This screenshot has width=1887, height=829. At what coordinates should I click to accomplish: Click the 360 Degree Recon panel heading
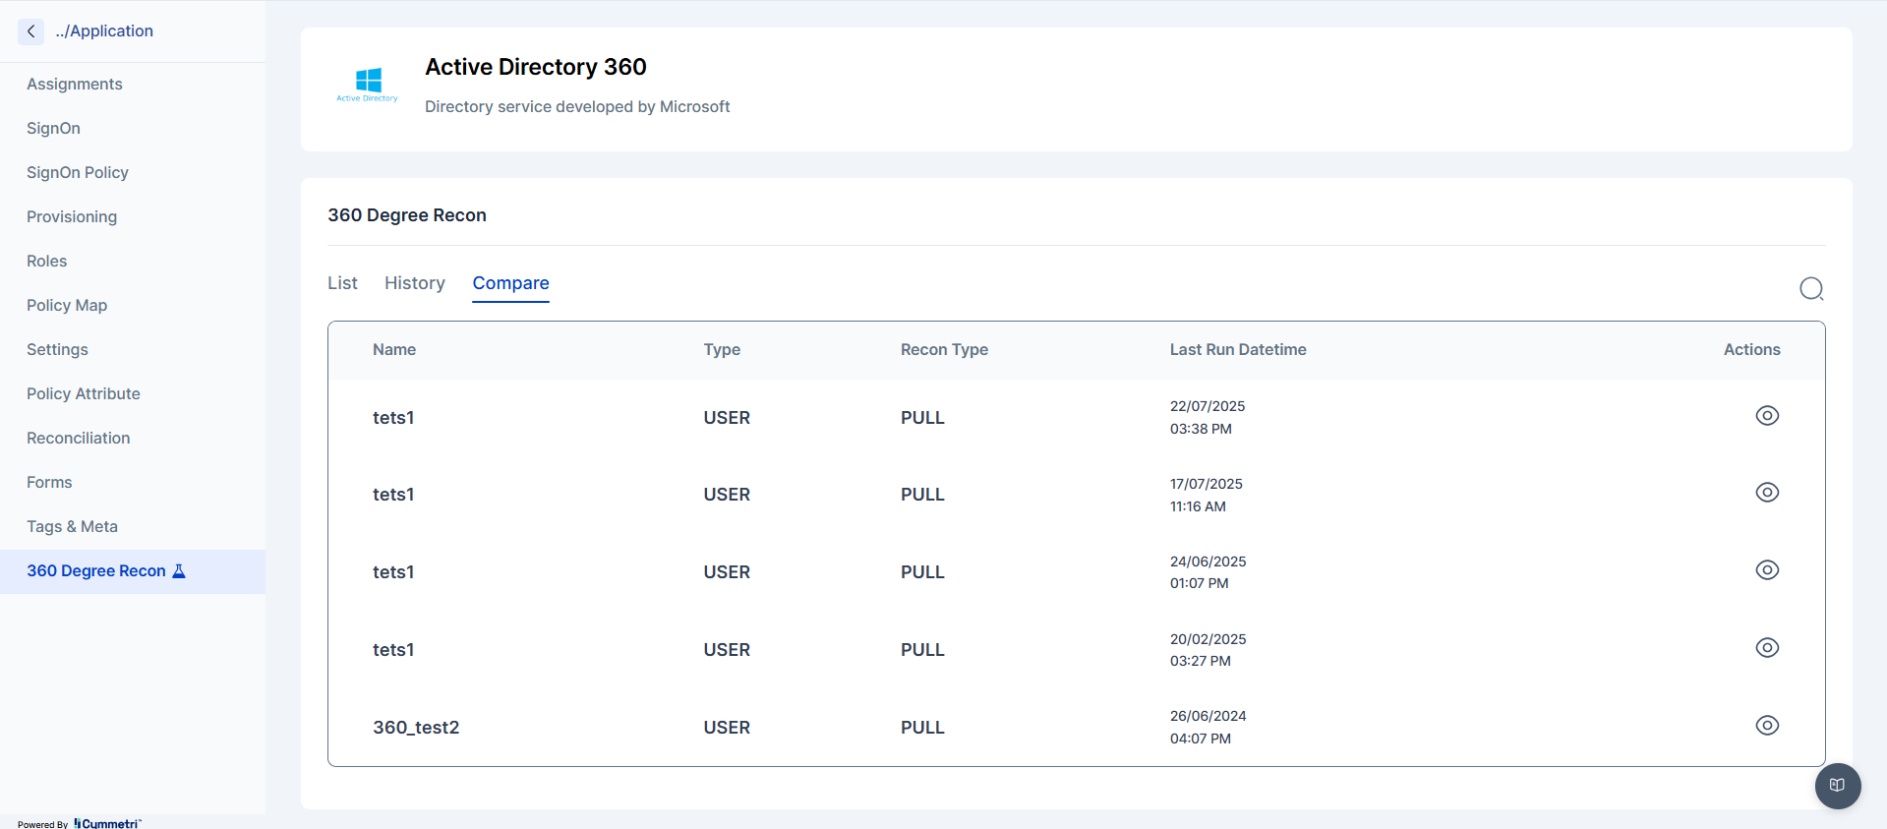click(407, 215)
